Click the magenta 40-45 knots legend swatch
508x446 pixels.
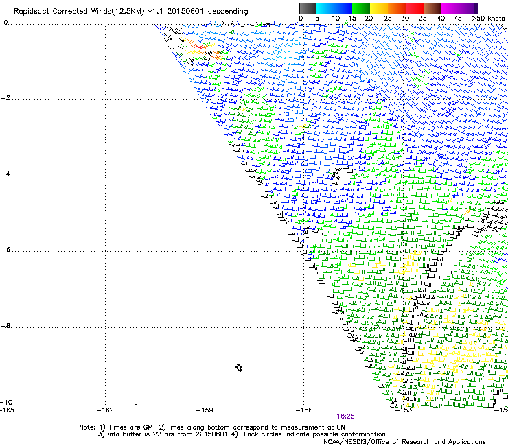tap(450, 8)
